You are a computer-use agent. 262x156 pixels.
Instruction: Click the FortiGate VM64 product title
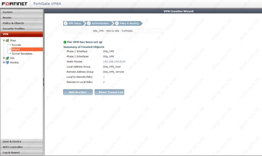[x=47, y=4]
